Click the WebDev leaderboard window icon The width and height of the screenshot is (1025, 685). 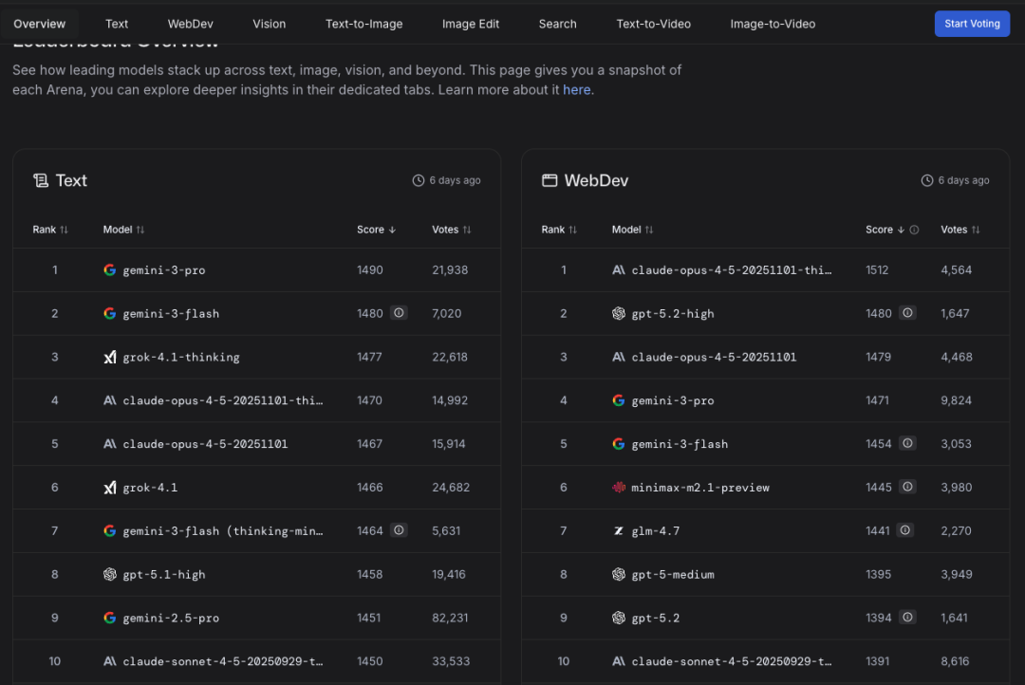550,180
